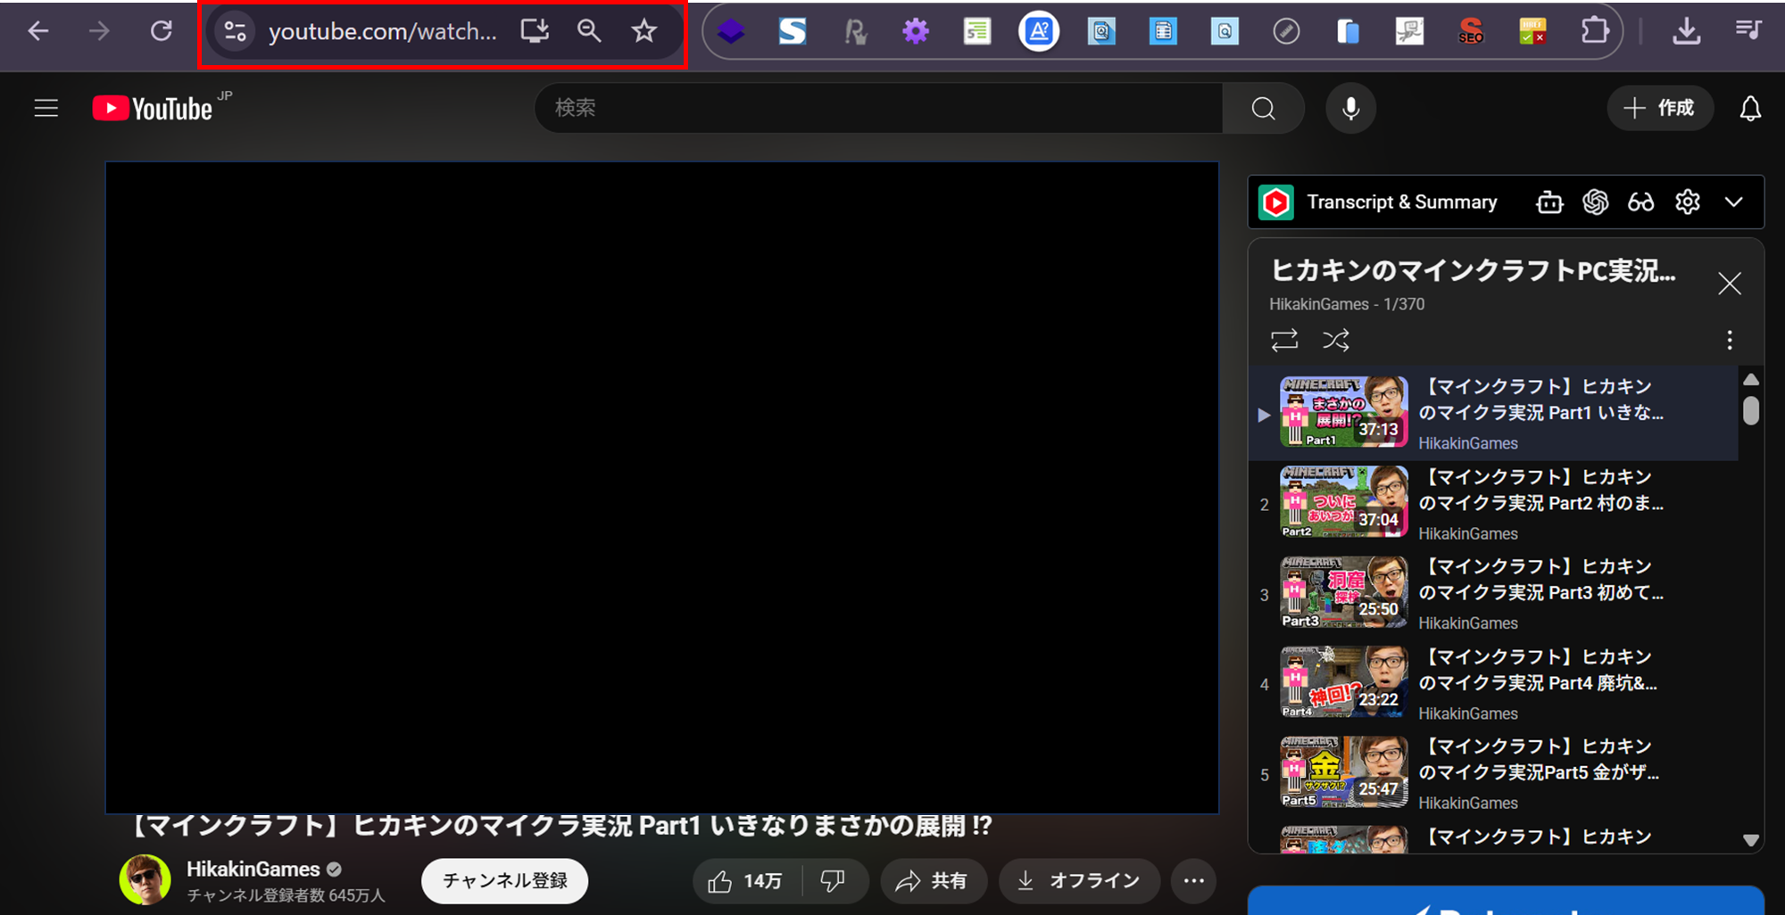Select playlist video Part1 thumbnail 37:13

point(1343,412)
